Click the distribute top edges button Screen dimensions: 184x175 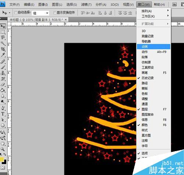pyautogui.click(x=120, y=13)
